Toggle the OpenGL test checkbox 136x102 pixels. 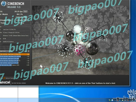(29, 11)
